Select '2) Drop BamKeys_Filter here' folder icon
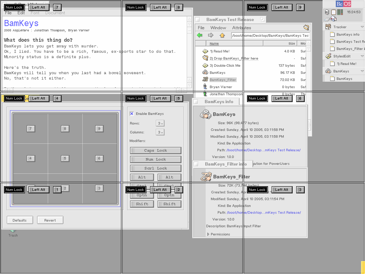This screenshot has width=365, height=274. [205, 58]
